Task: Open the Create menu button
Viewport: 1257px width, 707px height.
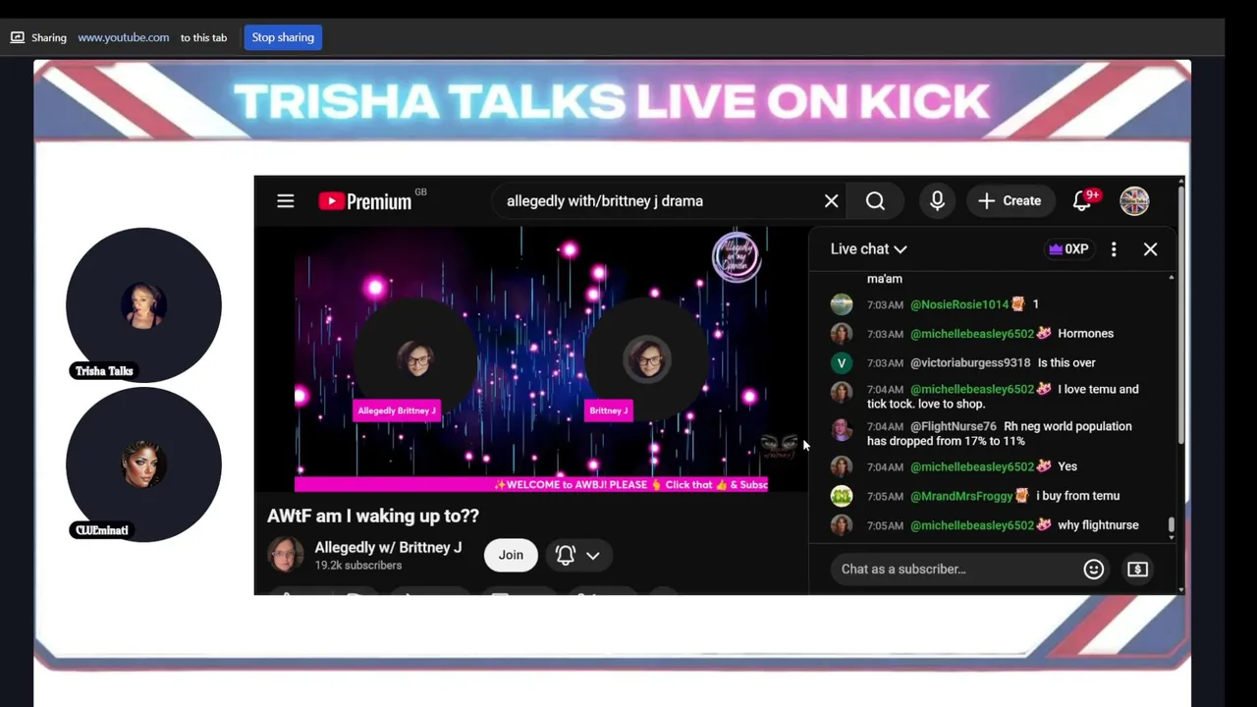Action: coord(1010,201)
